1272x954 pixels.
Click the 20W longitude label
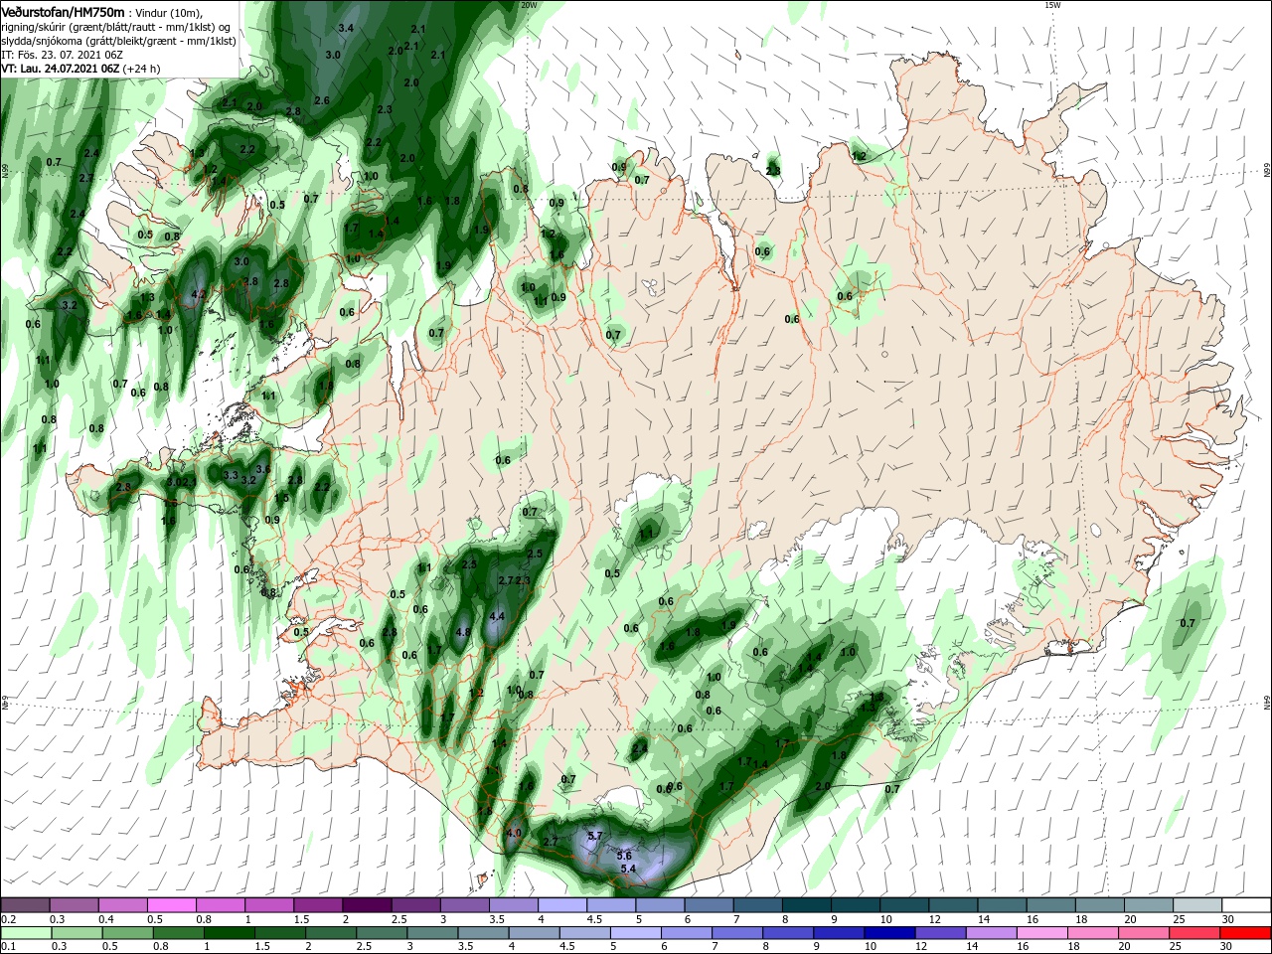(x=529, y=5)
